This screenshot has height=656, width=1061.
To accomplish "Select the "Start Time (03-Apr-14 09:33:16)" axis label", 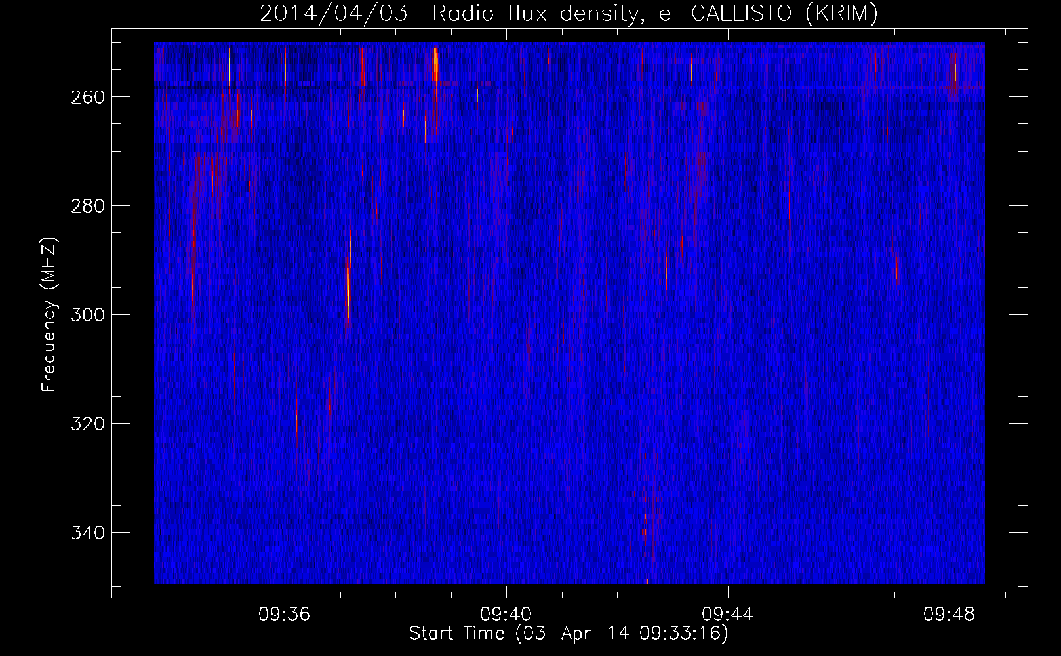I will pos(569,634).
